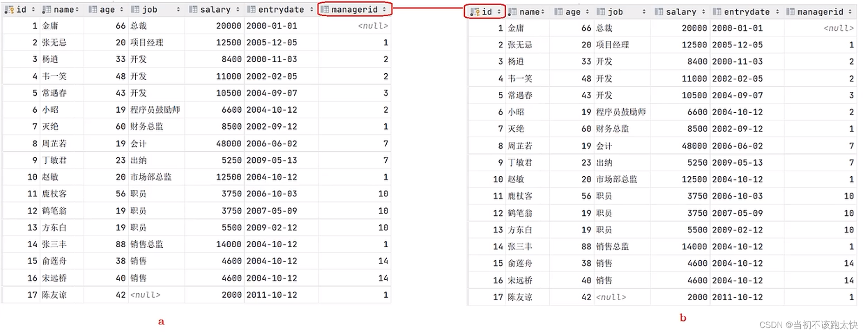Select entrydate 2009-05-13 in table b
865x334 pixels.
pyautogui.click(x=737, y=163)
